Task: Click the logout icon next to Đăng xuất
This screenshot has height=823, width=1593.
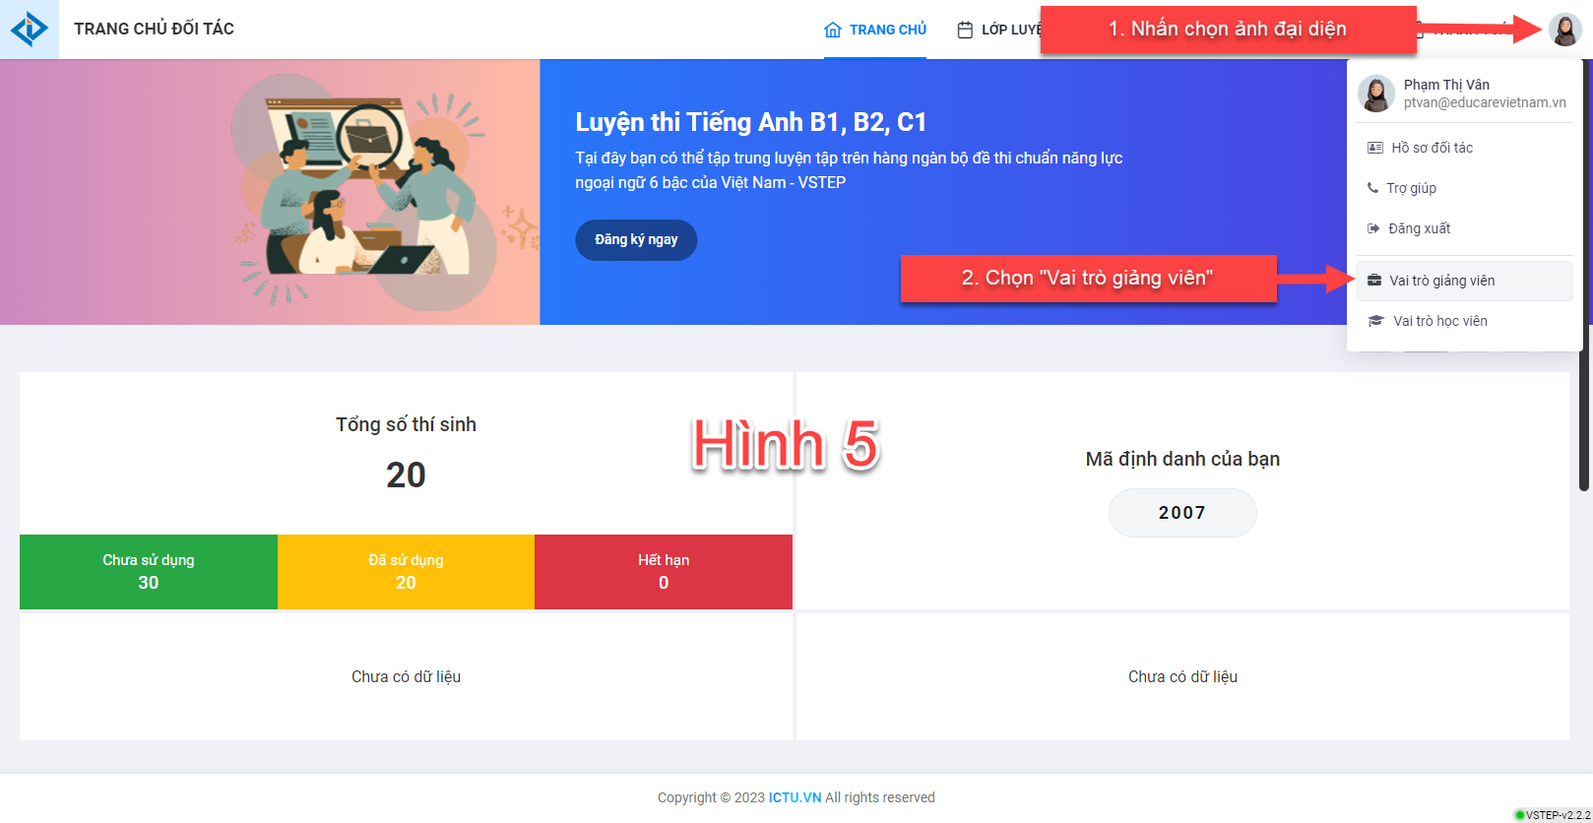Action: click(1373, 228)
